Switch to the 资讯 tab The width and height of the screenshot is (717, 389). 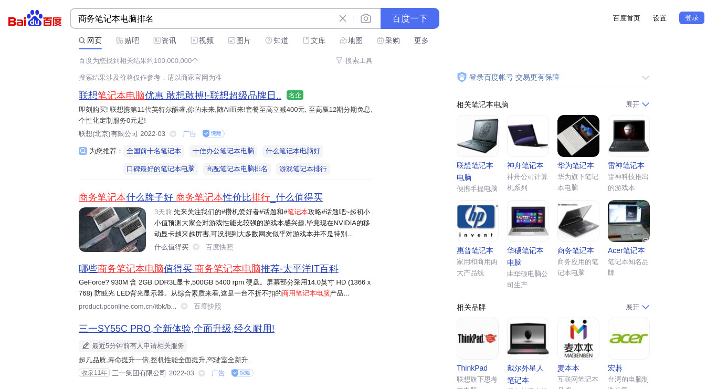[x=165, y=40]
